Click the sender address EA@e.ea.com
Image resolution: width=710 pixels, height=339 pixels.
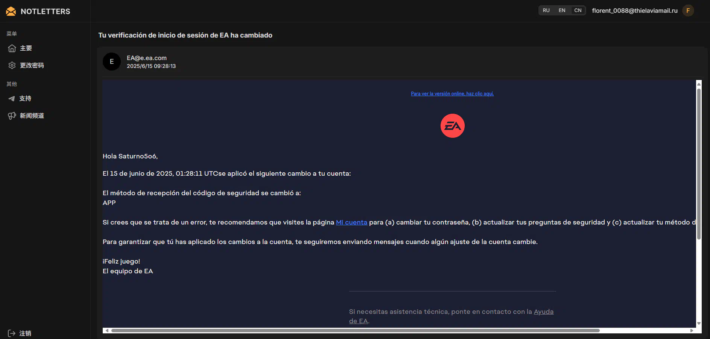pos(147,58)
